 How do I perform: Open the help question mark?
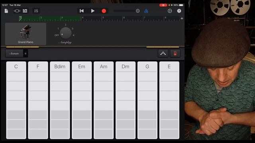click(179, 11)
